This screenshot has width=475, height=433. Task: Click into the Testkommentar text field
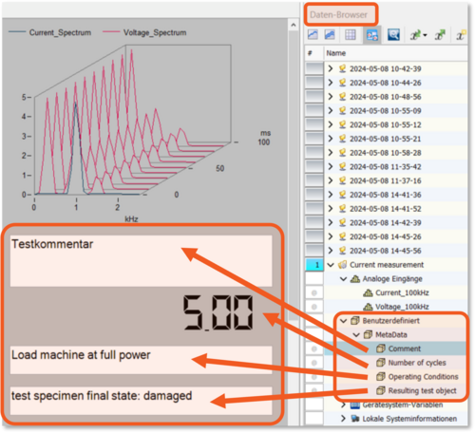coord(141,261)
